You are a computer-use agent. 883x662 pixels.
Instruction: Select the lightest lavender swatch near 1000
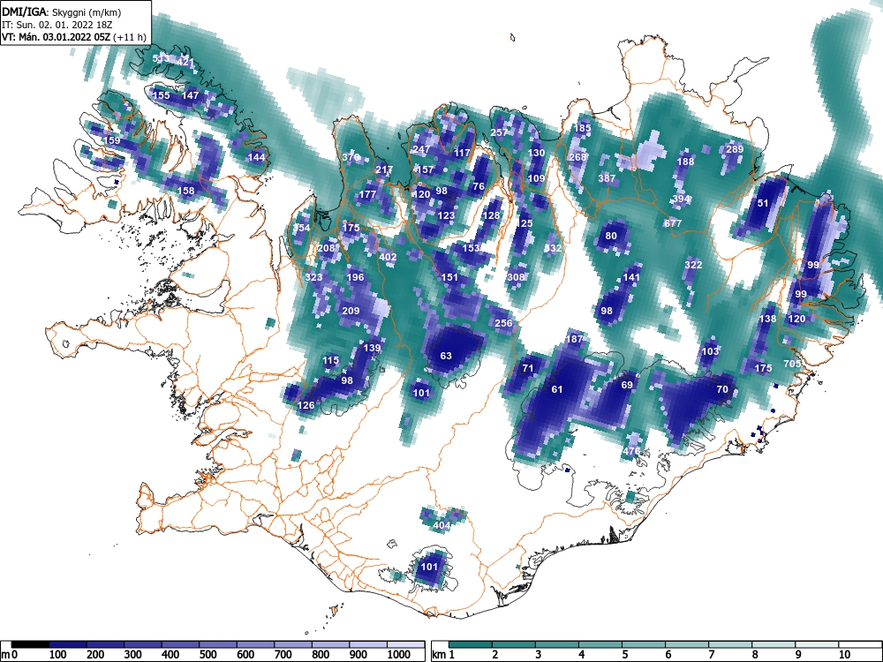(405, 644)
